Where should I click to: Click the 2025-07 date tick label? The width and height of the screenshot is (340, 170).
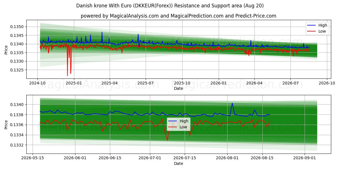click(x=146, y=83)
